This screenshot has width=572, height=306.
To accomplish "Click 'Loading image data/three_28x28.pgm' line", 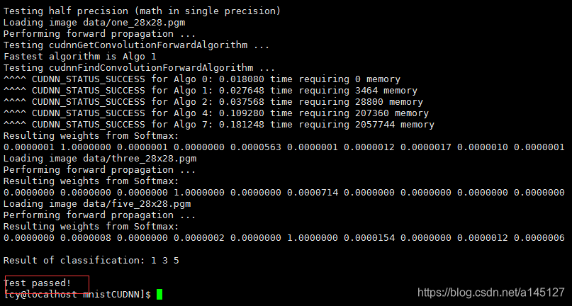I will 100,159.
